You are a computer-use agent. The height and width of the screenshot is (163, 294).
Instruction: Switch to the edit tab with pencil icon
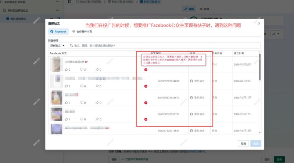coord(189,9)
